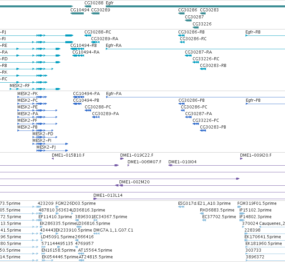
Task: Select EST AT15564.5prime
Action: click(95, 250)
